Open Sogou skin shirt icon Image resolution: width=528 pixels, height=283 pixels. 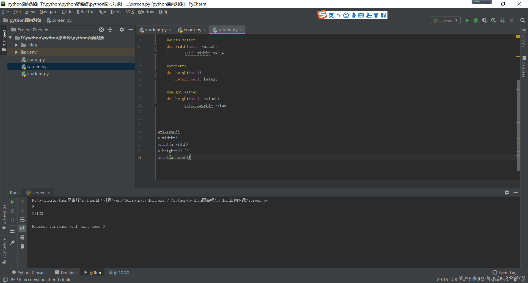point(376,15)
